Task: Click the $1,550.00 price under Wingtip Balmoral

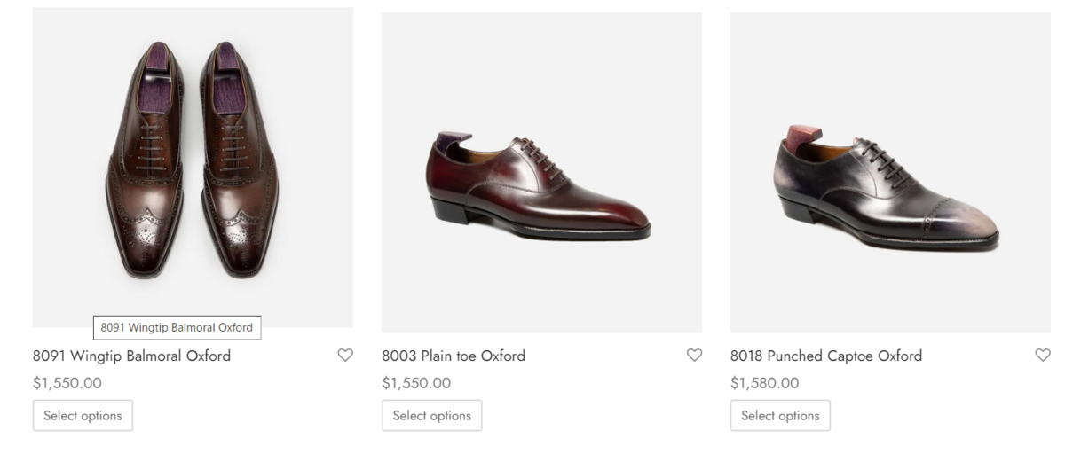Action: tap(67, 383)
